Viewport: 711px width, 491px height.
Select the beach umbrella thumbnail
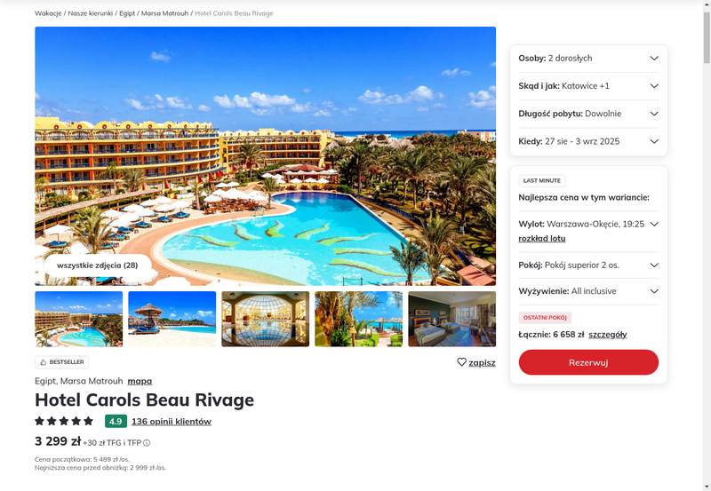[172, 319]
